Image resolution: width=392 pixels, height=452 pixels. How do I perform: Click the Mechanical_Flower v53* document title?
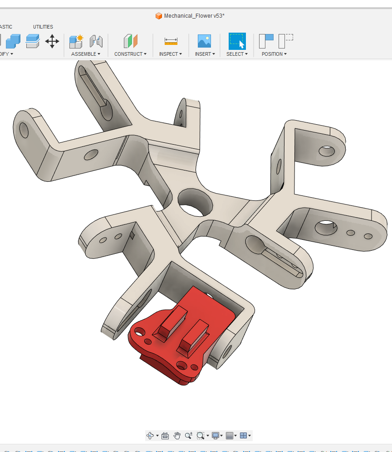coord(194,16)
